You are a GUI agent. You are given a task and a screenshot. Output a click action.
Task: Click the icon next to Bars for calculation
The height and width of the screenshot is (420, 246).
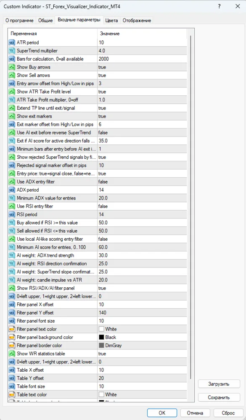tap(12, 59)
